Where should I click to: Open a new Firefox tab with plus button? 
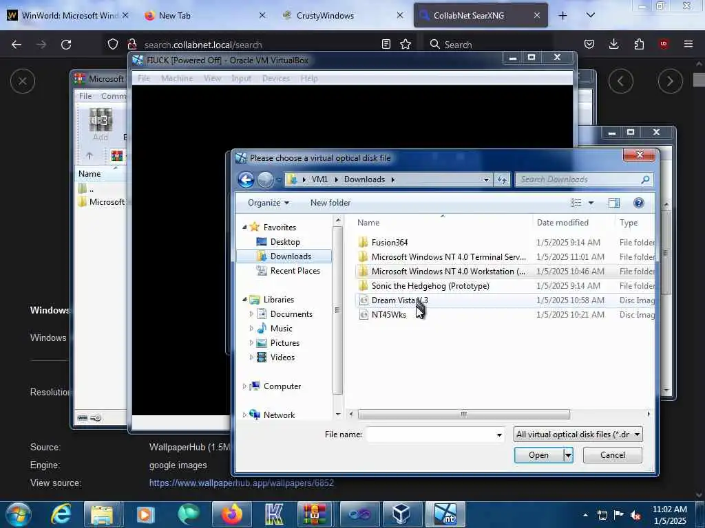pyautogui.click(x=562, y=15)
